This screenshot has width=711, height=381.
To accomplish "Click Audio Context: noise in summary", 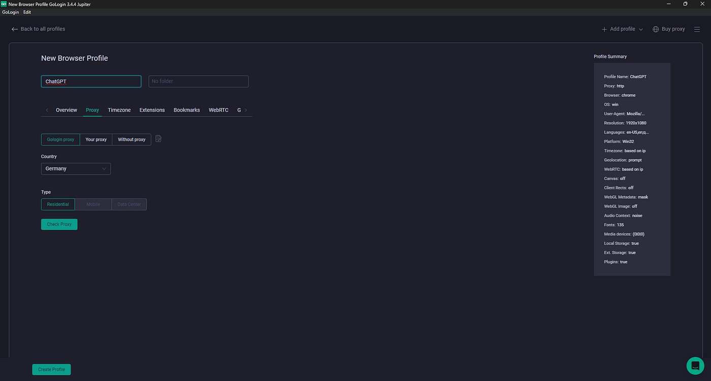I will tap(623, 216).
